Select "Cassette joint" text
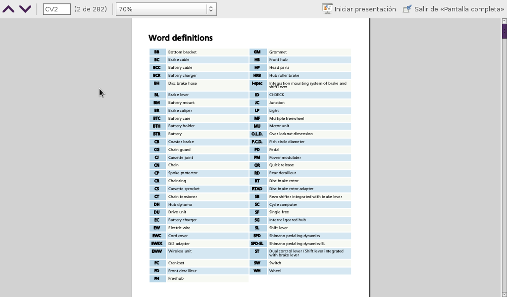This screenshot has width=507, height=297. click(180, 158)
